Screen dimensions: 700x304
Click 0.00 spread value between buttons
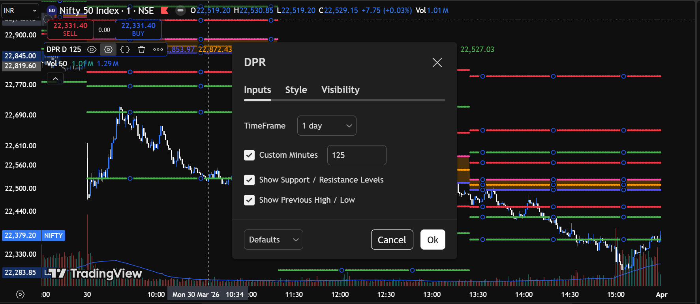point(104,30)
